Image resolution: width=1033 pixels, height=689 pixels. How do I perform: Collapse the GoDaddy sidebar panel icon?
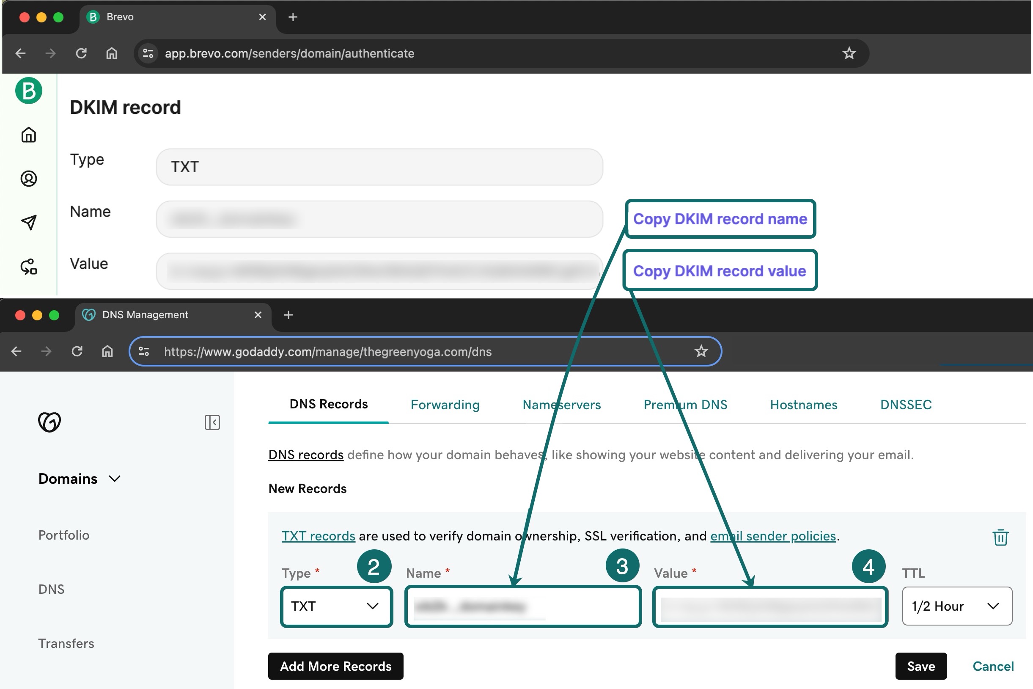pyautogui.click(x=212, y=422)
